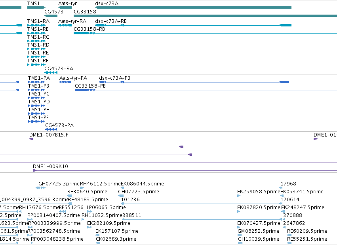Select transcript TMS1-RB
This screenshot has height=245, width=337.
(38, 29)
